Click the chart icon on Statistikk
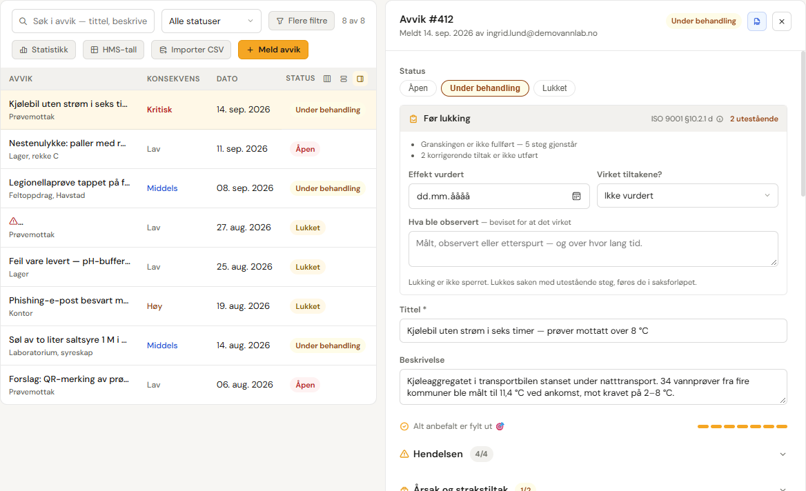 click(x=23, y=50)
